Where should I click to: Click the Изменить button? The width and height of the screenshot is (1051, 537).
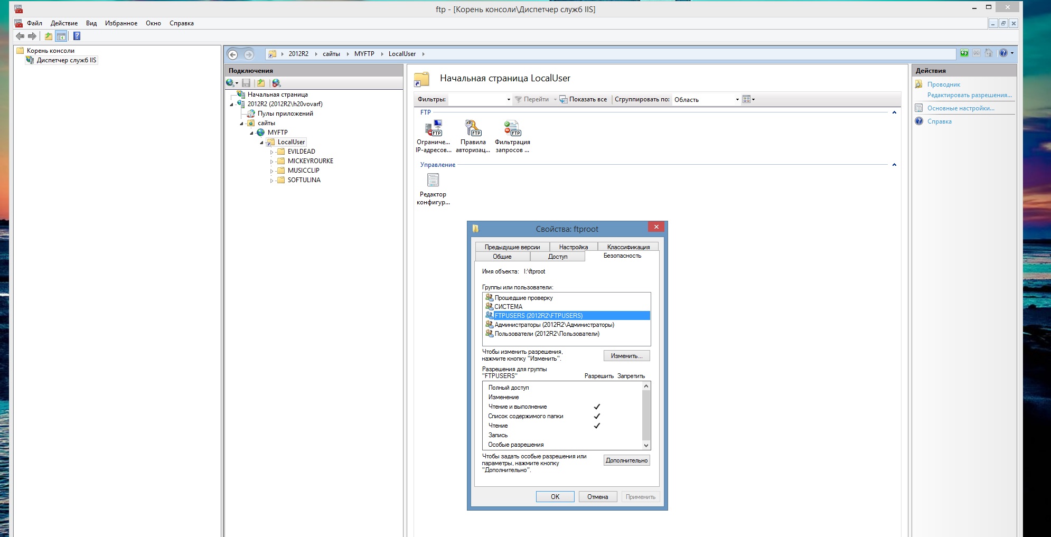coord(626,356)
